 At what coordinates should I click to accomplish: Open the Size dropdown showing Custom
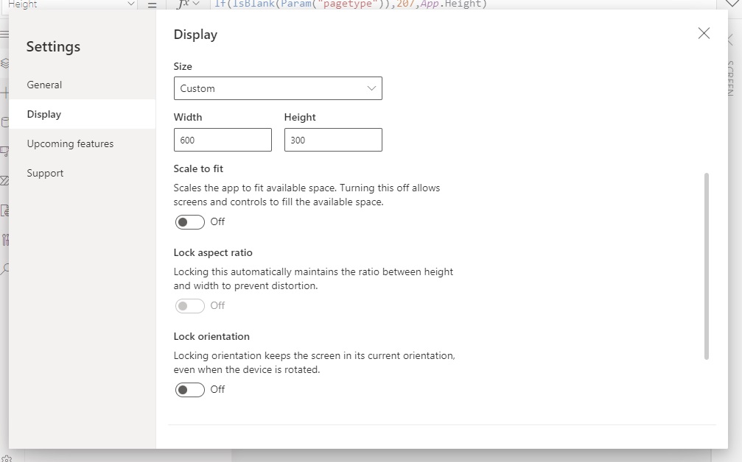278,88
